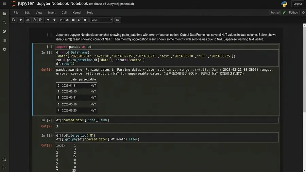This screenshot has width=306, height=172.
Task: Cut the selected cell with scissors icon
Action: [x=28, y=20]
